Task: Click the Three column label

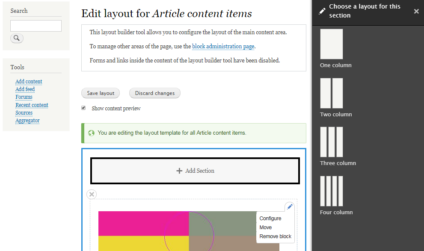Action: 338,163
